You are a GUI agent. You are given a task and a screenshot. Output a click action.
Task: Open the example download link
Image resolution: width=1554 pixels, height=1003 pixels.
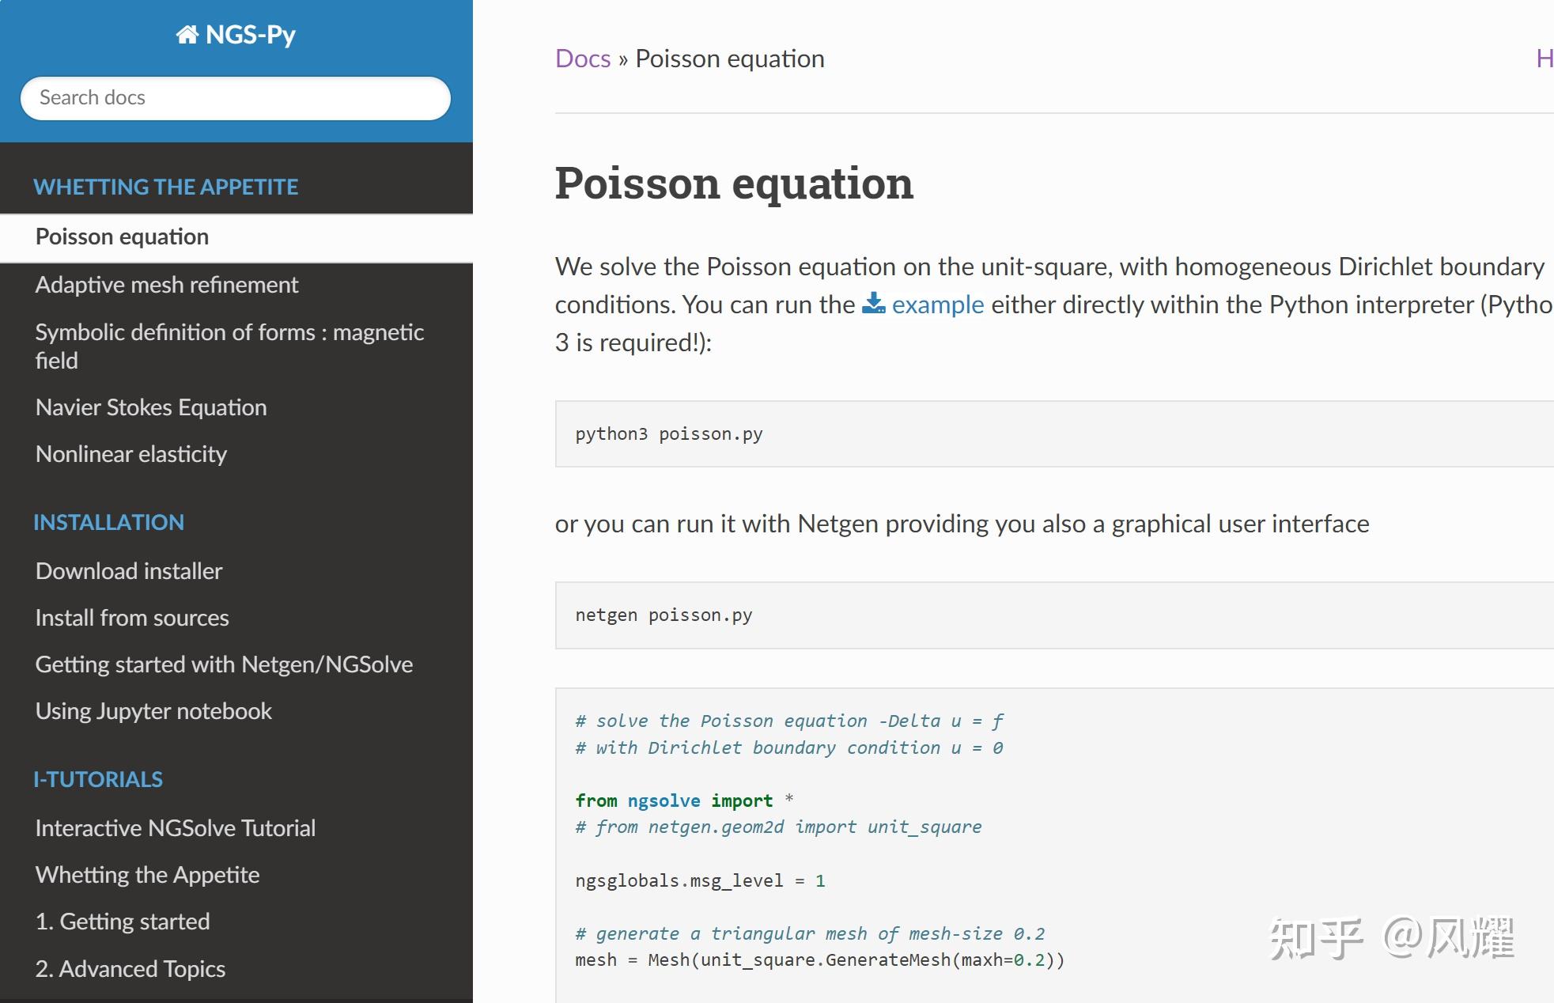937,305
